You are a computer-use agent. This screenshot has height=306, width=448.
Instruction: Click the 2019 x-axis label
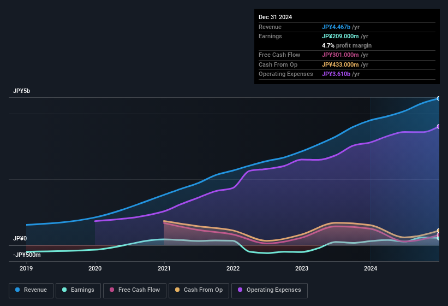click(x=26, y=268)
